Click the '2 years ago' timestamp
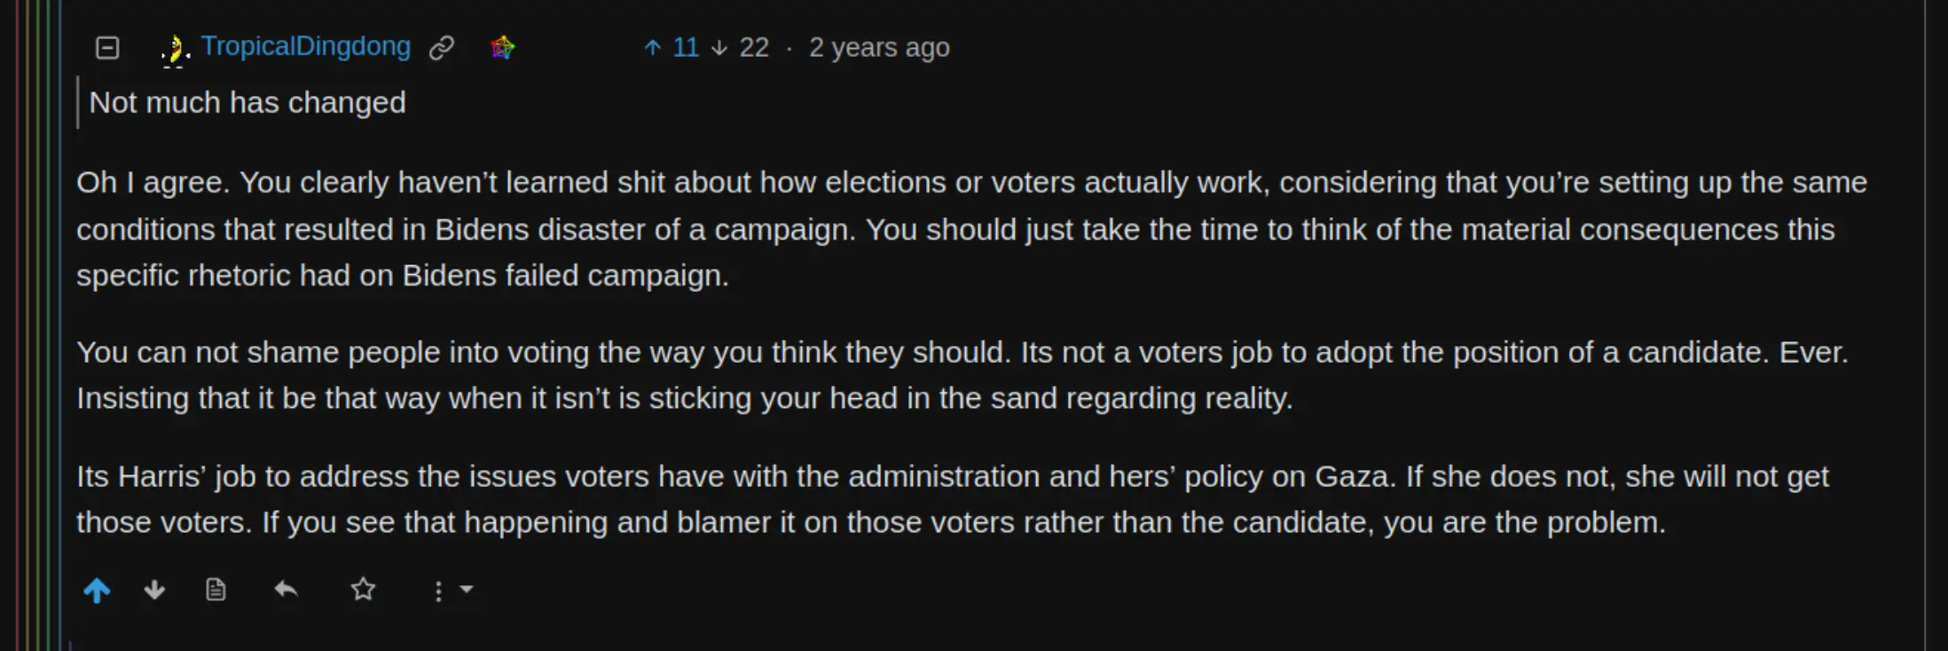The image size is (1948, 651). click(878, 47)
